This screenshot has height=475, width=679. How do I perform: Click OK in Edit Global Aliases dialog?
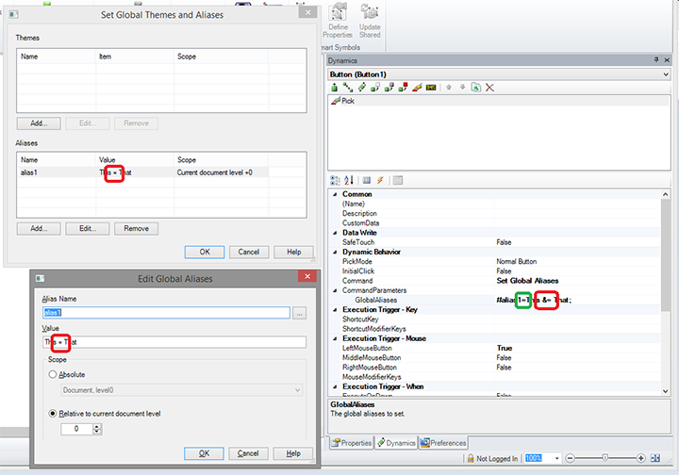pos(204,453)
